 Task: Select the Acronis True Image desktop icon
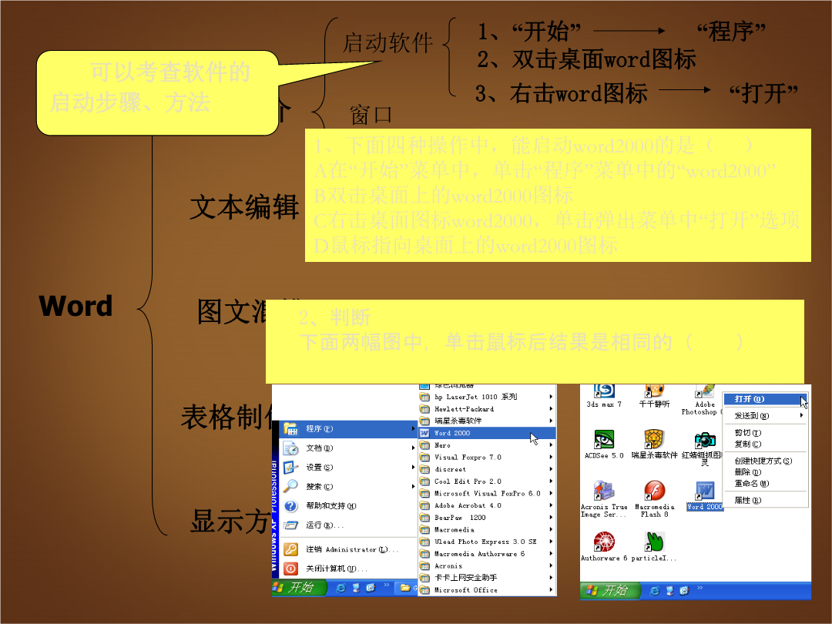(604, 498)
